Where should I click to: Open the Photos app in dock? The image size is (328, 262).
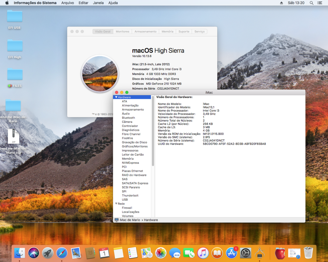click(x=161, y=253)
